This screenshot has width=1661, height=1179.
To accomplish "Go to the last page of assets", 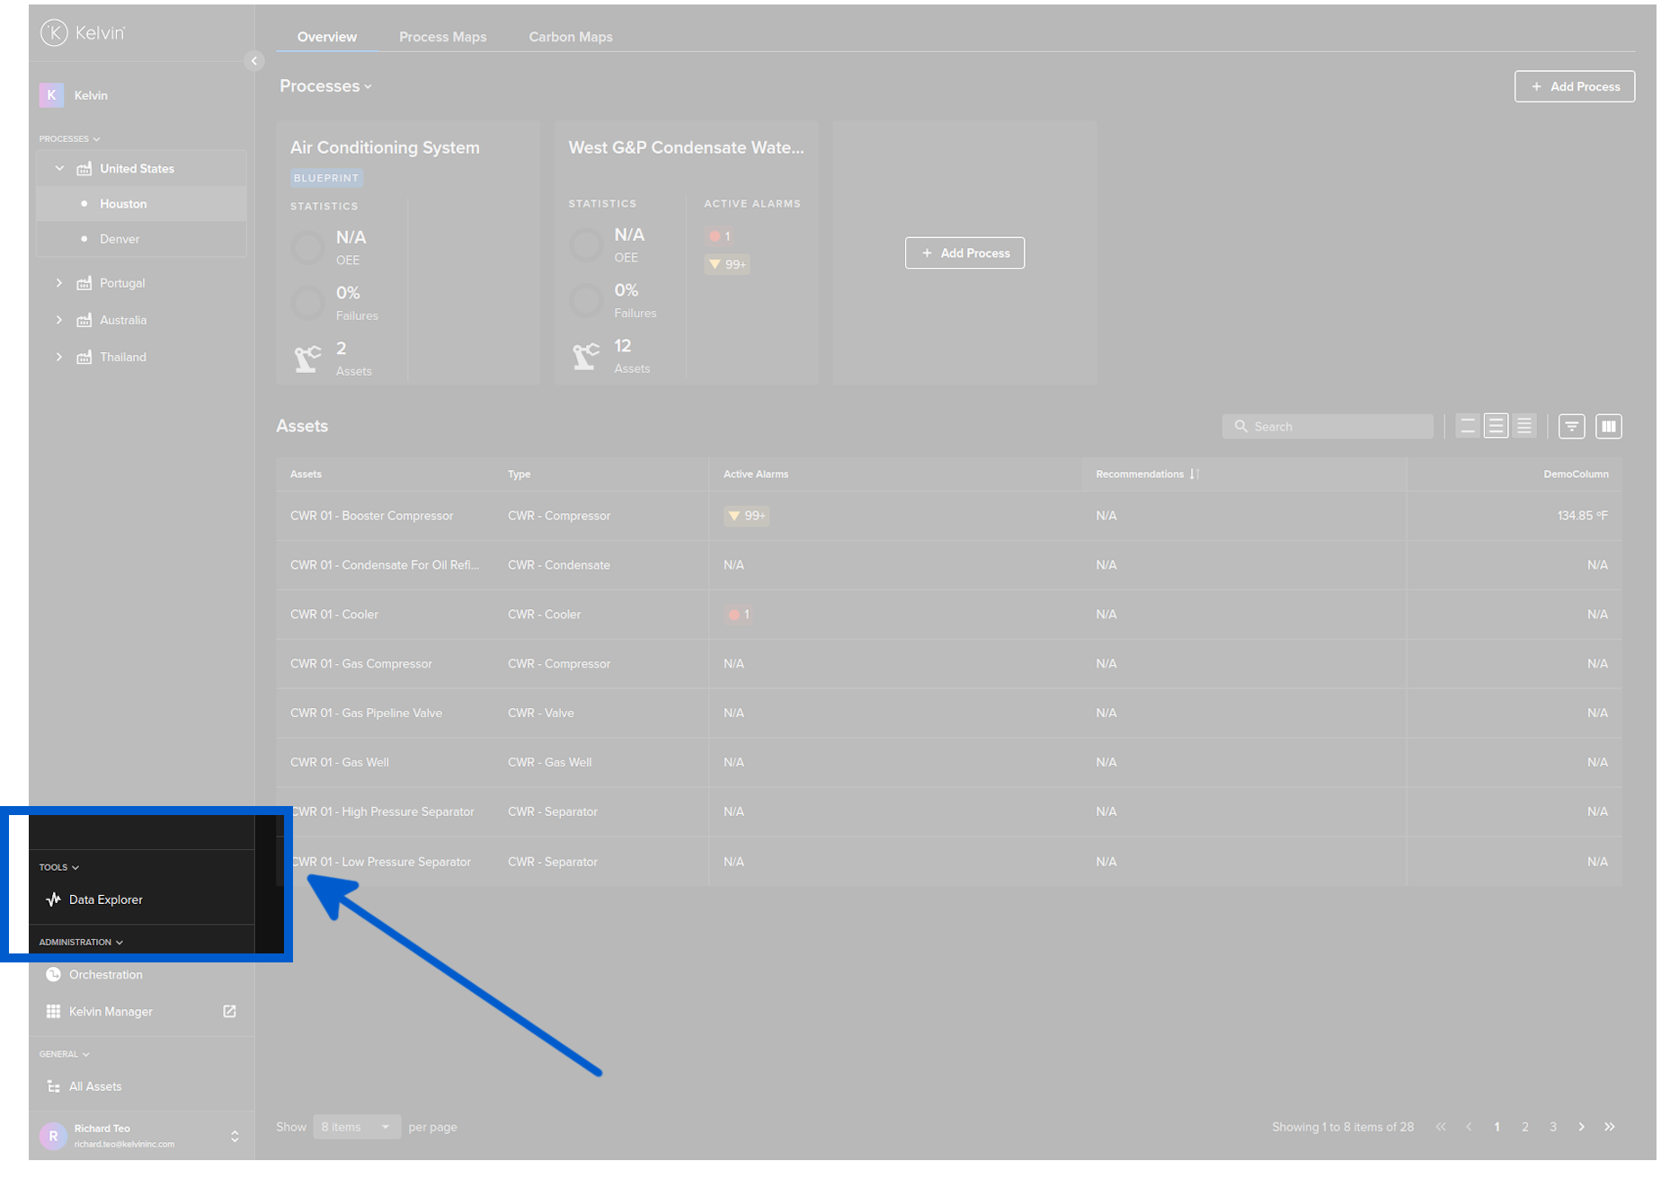I will coord(1609,1127).
